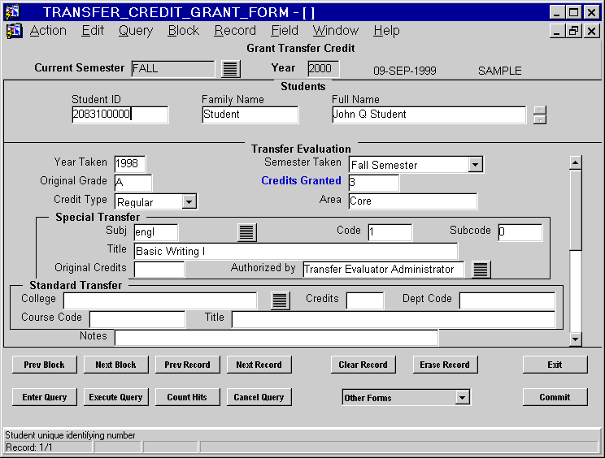Click the Clear Record button
Screen dimensions: 605x458
(363, 365)
